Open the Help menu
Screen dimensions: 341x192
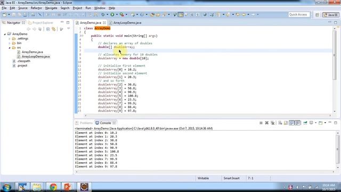point(112,8)
